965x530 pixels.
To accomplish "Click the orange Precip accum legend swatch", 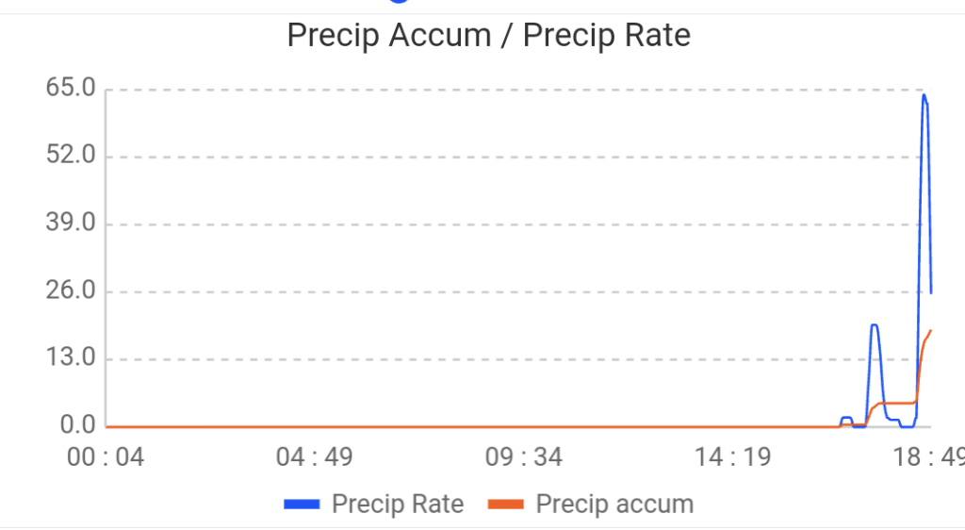I will pyautogui.click(x=506, y=505).
